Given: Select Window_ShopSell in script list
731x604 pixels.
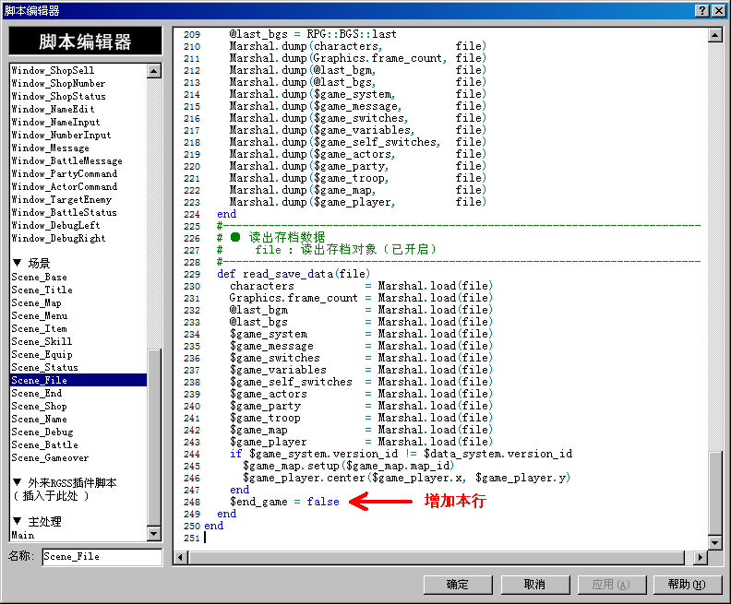Looking at the screenshot, I should click(x=53, y=70).
